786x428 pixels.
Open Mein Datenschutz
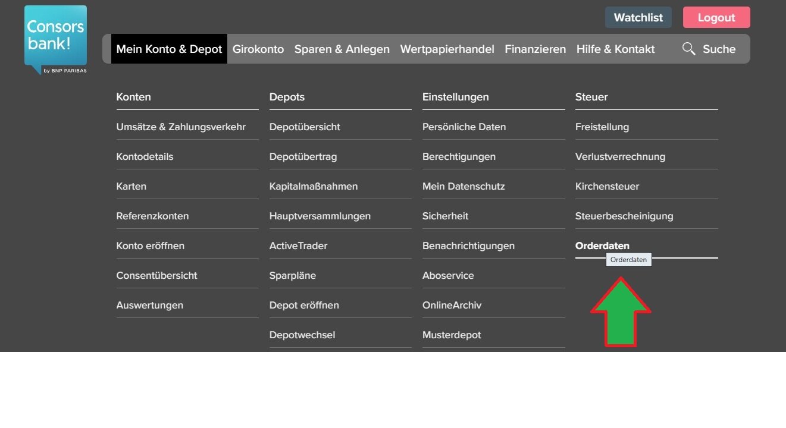click(x=464, y=186)
